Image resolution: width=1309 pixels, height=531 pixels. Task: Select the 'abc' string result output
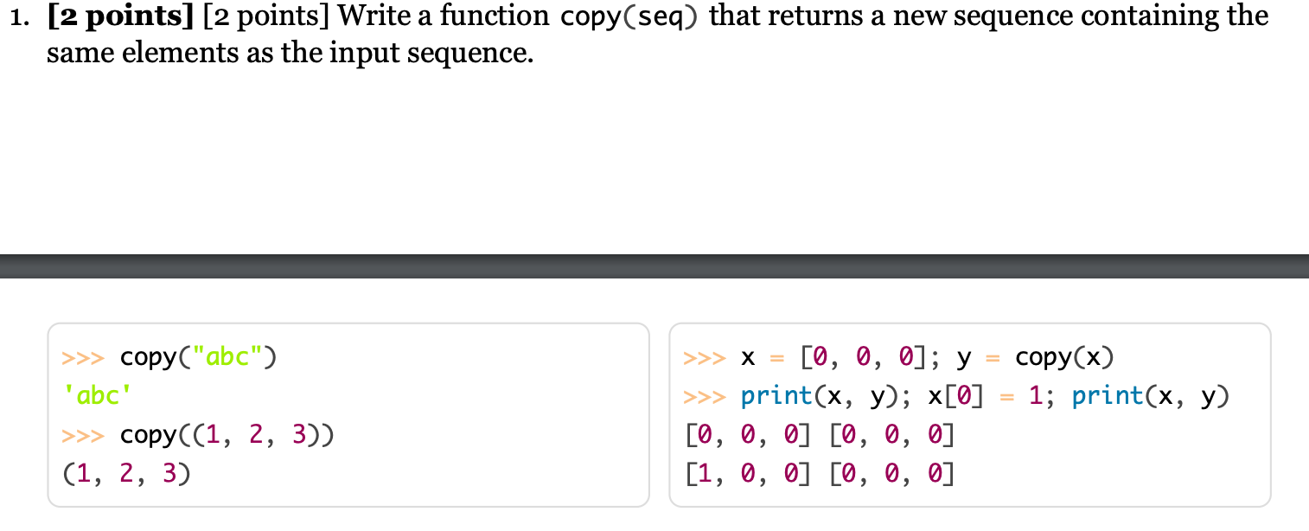[97, 396]
